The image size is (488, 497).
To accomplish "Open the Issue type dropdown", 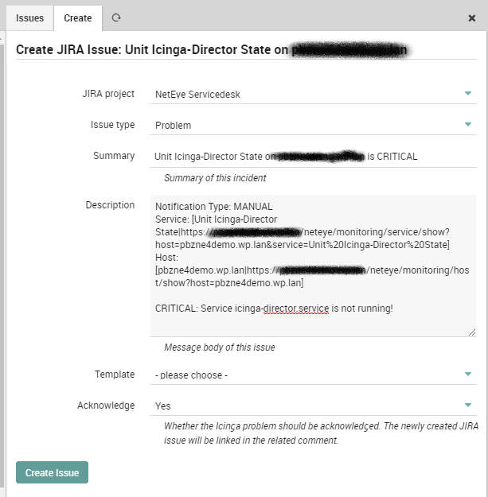I will (x=313, y=125).
